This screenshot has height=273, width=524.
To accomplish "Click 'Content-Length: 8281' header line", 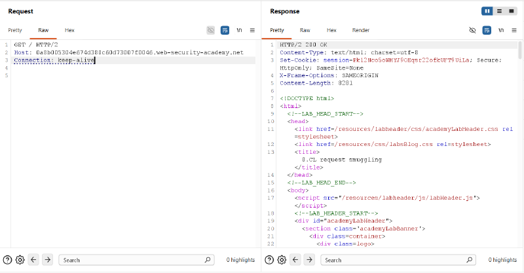I will [316, 83].
